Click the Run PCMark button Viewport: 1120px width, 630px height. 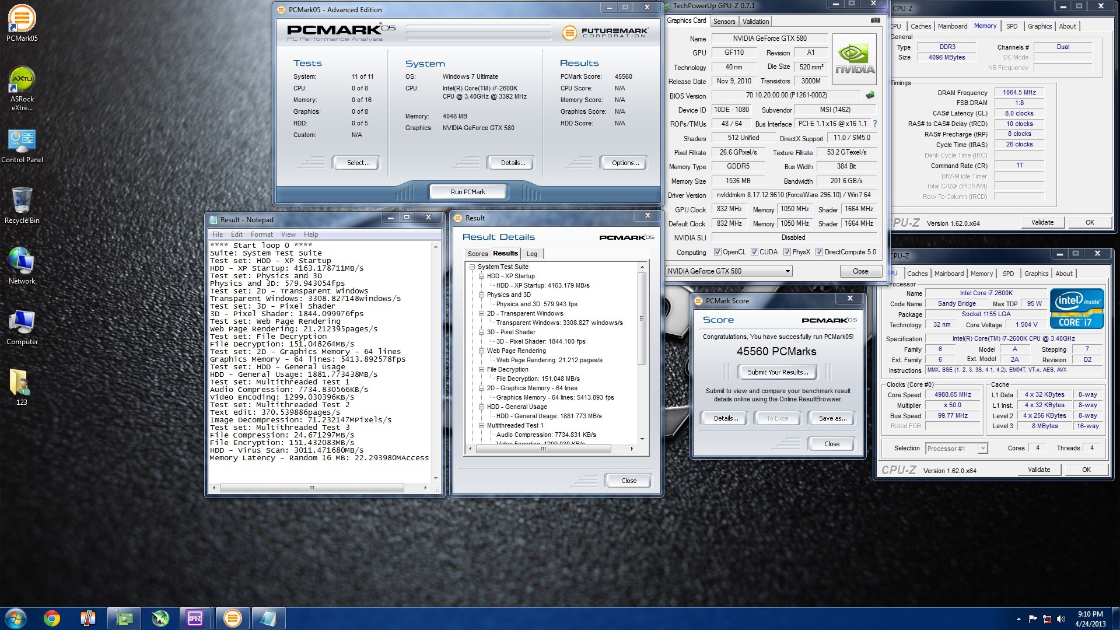coord(468,192)
